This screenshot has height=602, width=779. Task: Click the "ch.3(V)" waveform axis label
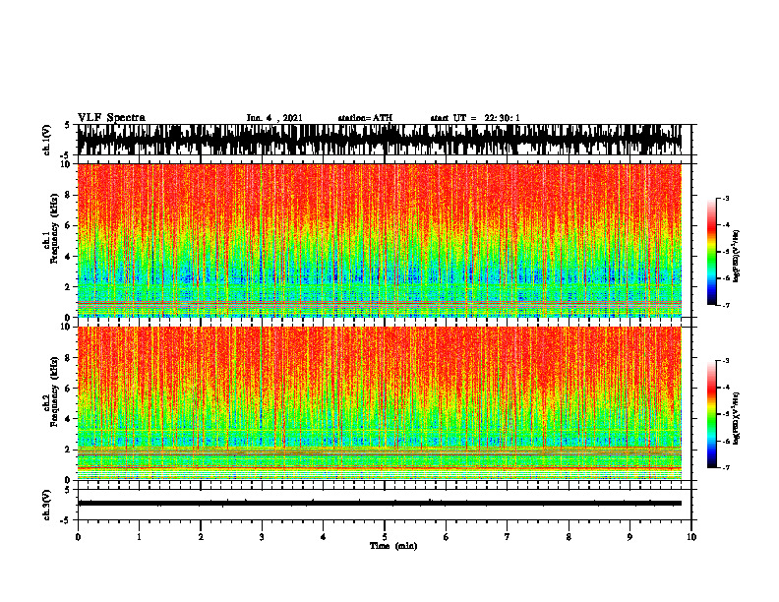pos(47,505)
